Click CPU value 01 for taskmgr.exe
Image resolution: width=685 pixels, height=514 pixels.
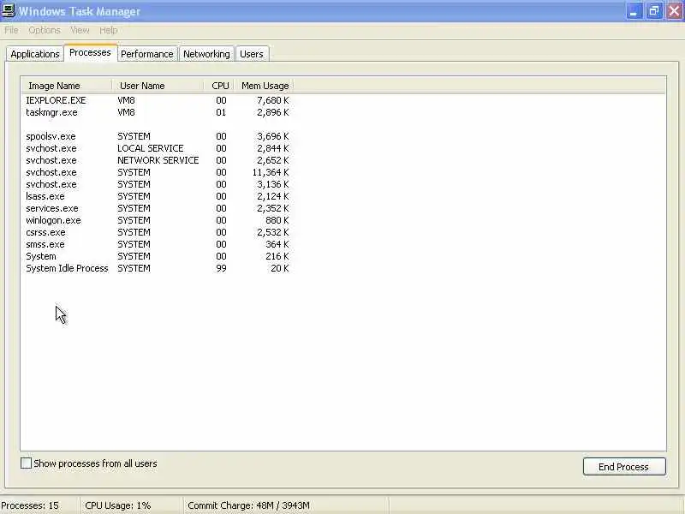221,112
